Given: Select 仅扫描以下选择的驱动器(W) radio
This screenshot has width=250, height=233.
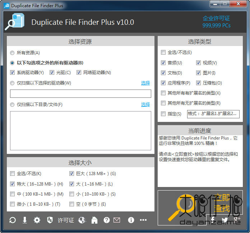Looking at the screenshot, I should (12, 83).
